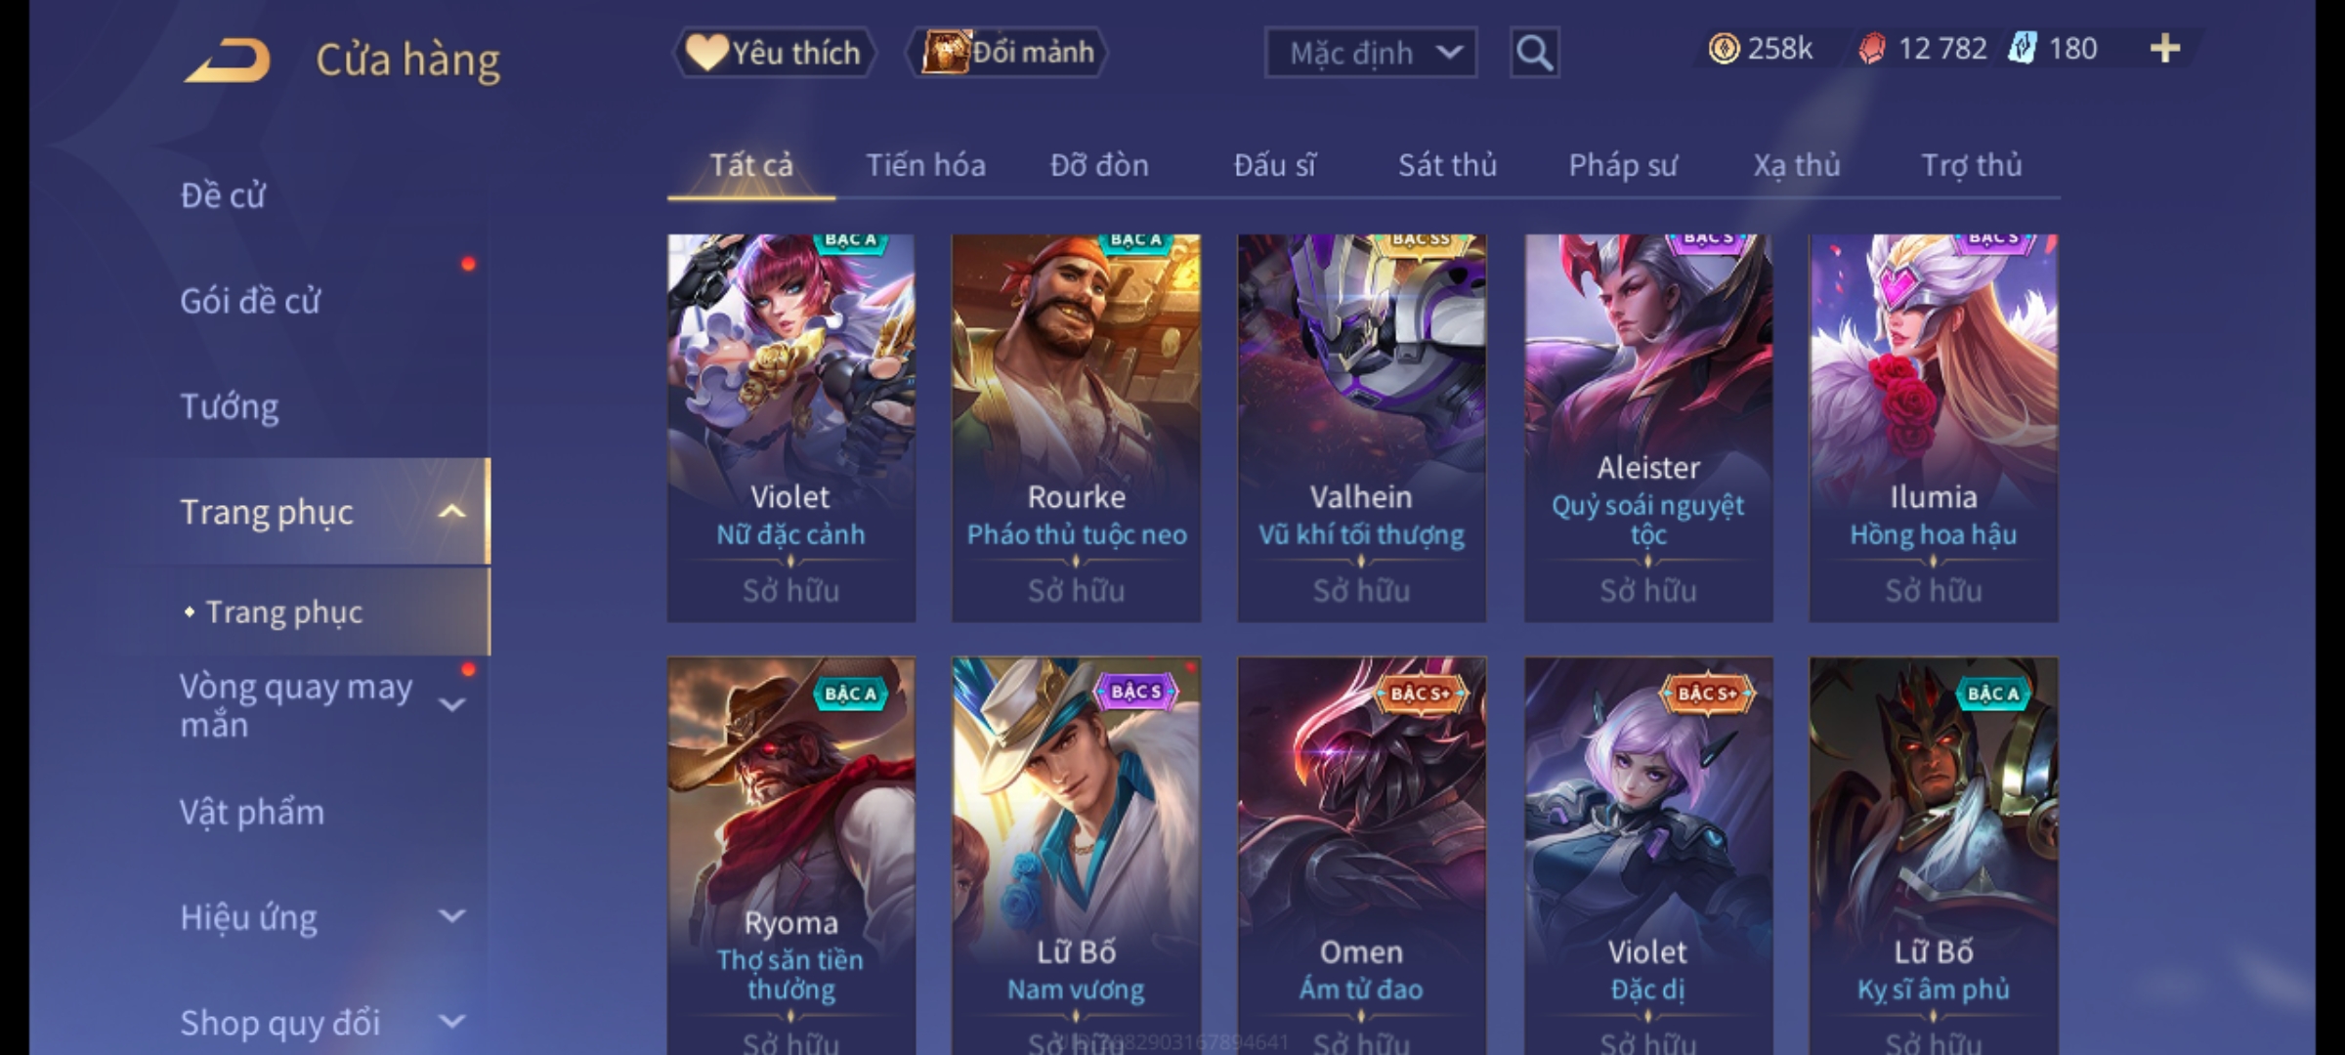Collapse the Trang phục sidebar section
Screen dimensions: 2345x1055
451,512
